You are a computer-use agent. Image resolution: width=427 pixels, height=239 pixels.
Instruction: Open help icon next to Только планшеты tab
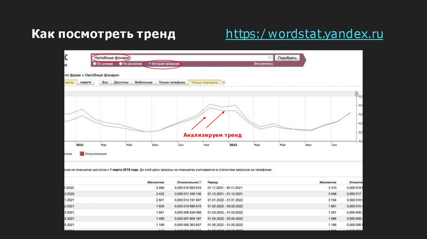pyautogui.click(x=224, y=82)
